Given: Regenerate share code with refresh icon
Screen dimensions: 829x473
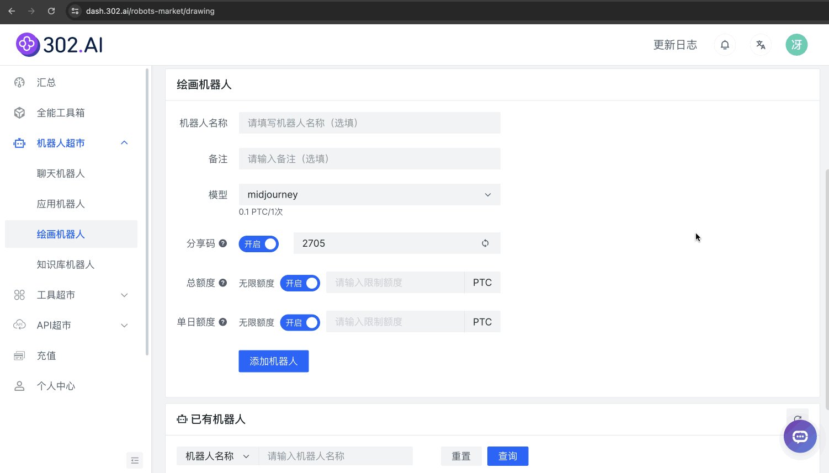Looking at the screenshot, I should [x=485, y=243].
